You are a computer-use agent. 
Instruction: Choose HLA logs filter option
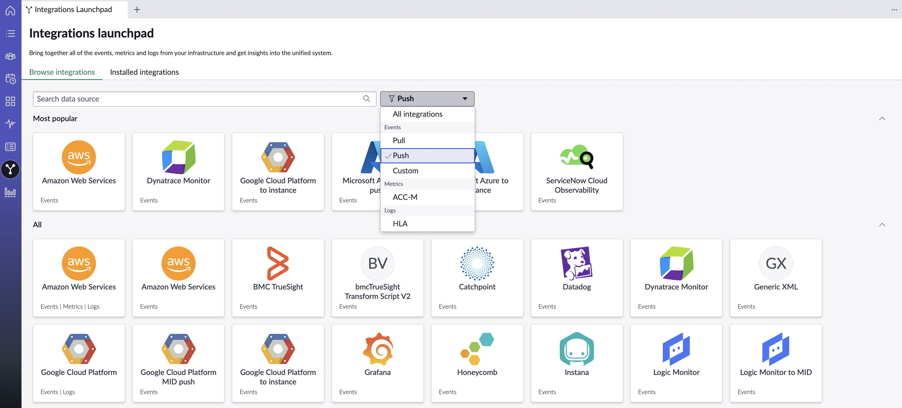(x=428, y=224)
